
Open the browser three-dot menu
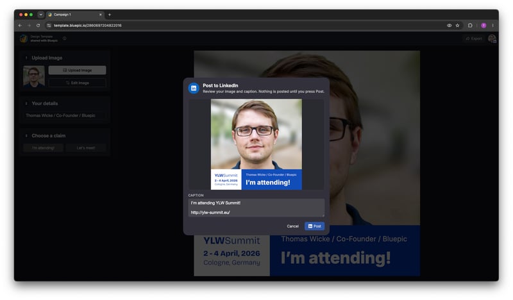click(492, 25)
